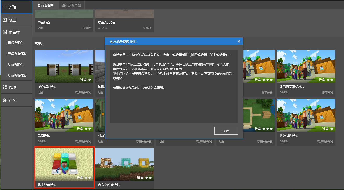
Task: Select the 简易界面逻辑模板 thumbnail
Action: (x=306, y=66)
